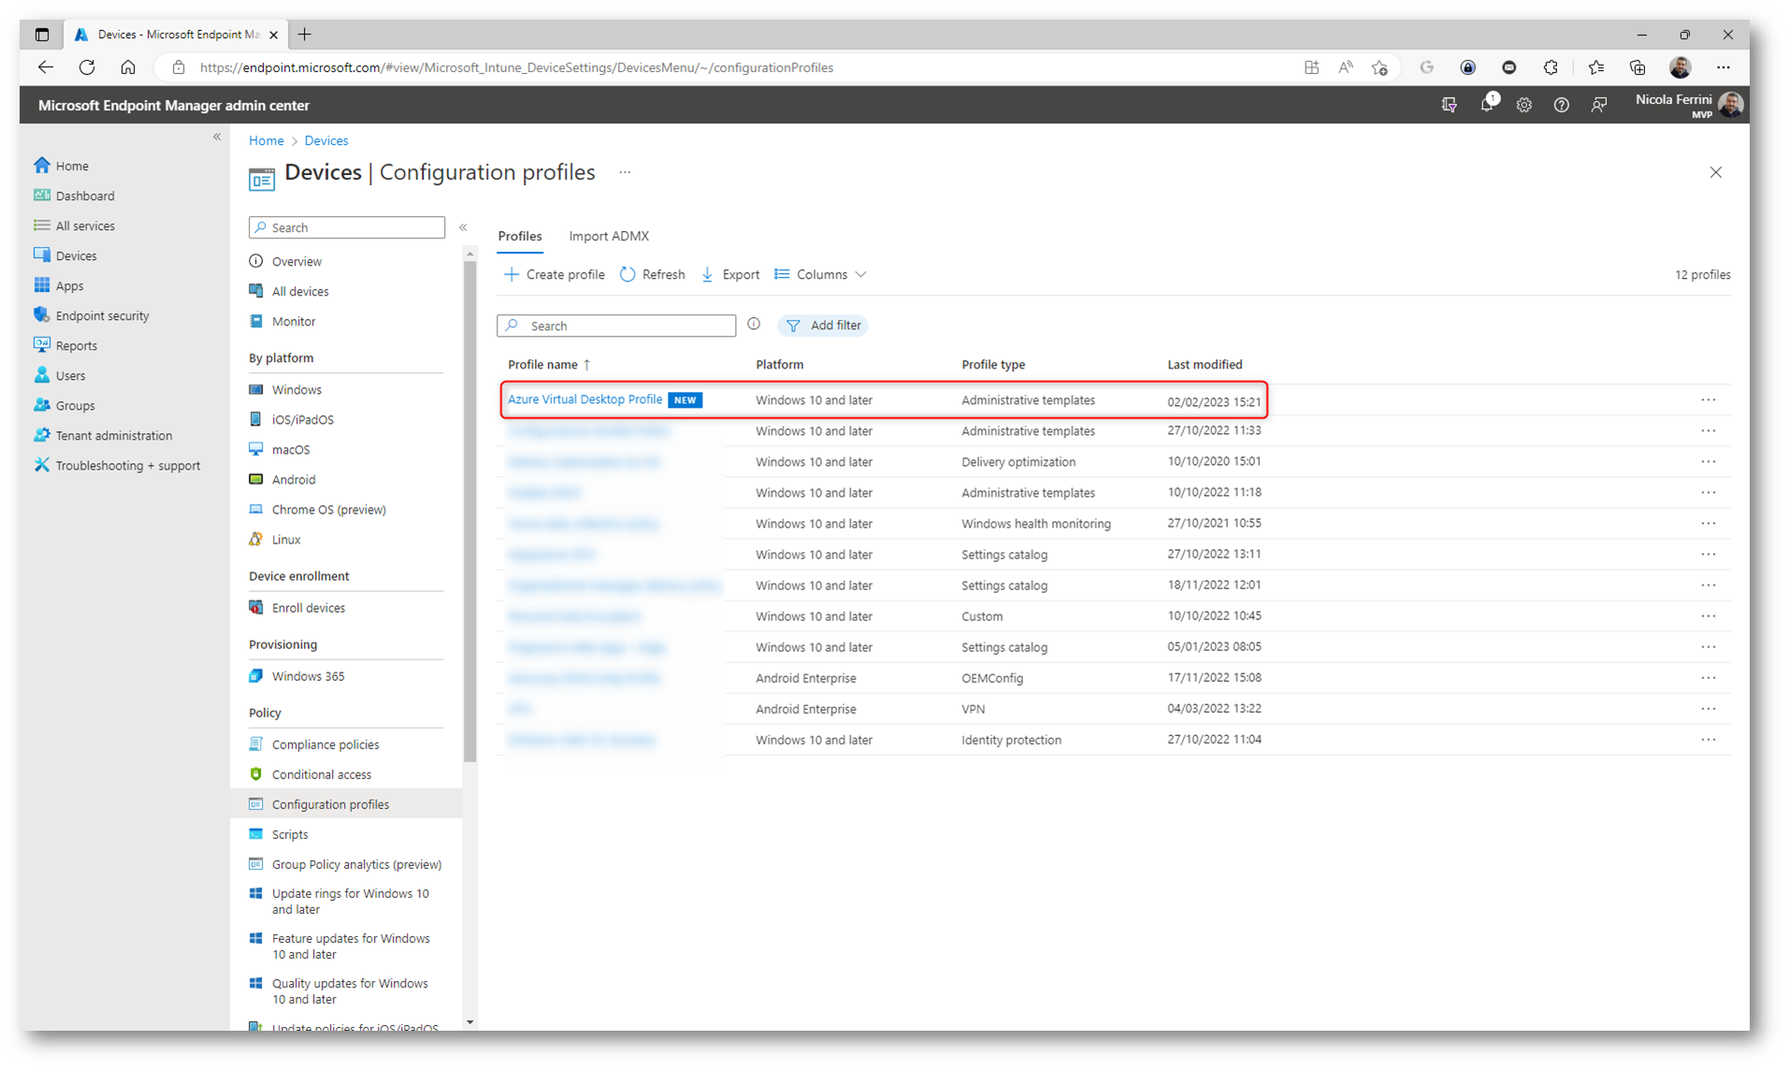
Task: Open browser extensions puzzle icon
Action: point(1551,67)
